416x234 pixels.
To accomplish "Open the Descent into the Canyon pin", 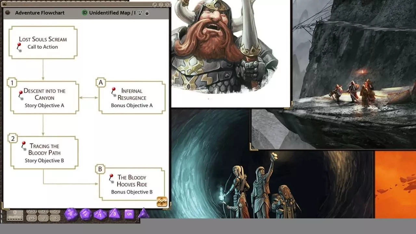I will (x=20, y=95).
